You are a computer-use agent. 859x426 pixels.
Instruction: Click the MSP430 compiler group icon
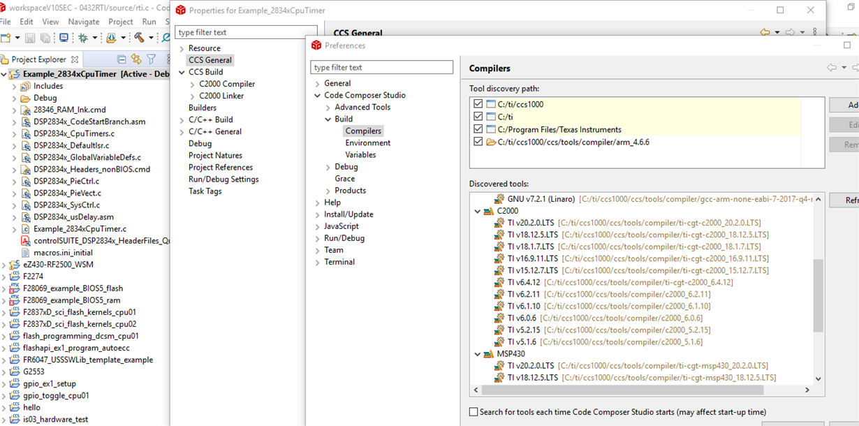[x=489, y=354]
